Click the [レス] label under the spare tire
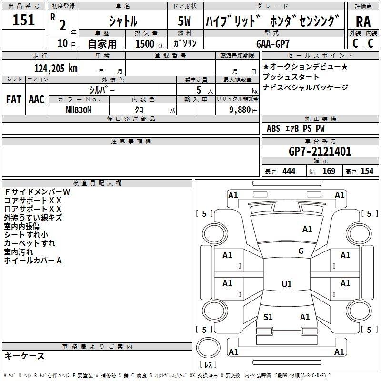The width and height of the screenshot is (381, 381). (208, 365)
